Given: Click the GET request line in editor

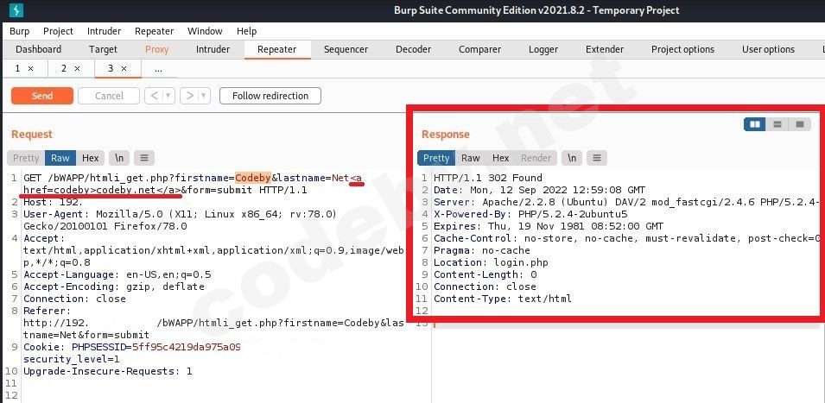Looking at the screenshot, I should click(x=194, y=184).
